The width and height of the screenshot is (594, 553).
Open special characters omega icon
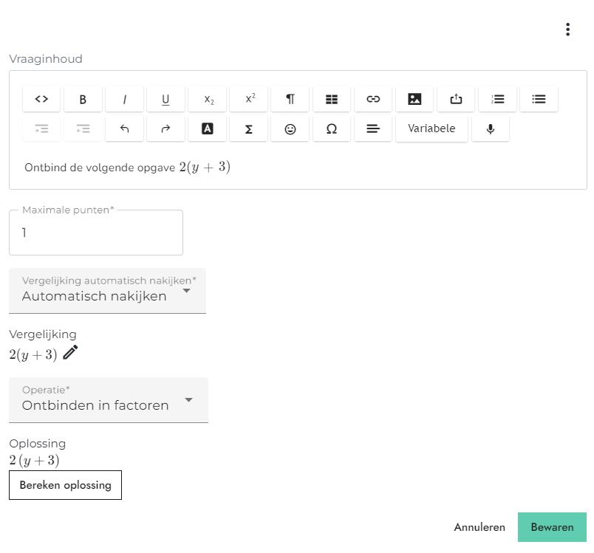pyautogui.click(x=332, y=129)
